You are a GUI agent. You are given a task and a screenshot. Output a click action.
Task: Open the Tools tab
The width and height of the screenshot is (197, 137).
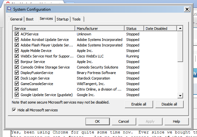pos(76,19)
